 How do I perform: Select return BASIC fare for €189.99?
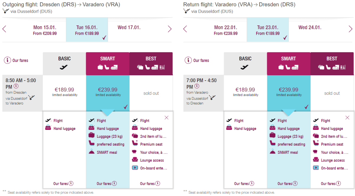coord(245,92)
